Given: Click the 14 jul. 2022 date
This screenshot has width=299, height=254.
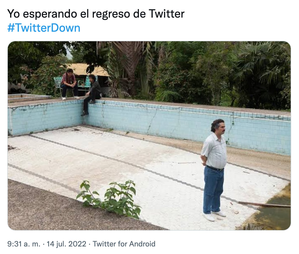Looking at the screenshot, I should tap(66, 244).
